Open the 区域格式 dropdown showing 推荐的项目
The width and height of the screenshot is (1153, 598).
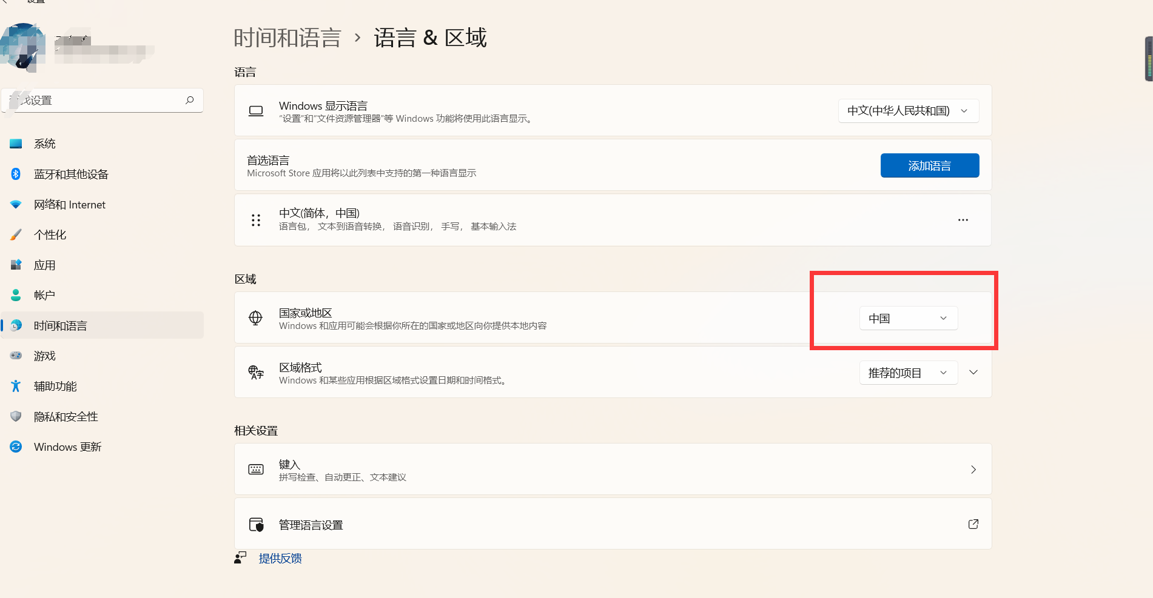pyautogui.click(x=909, y=373)
